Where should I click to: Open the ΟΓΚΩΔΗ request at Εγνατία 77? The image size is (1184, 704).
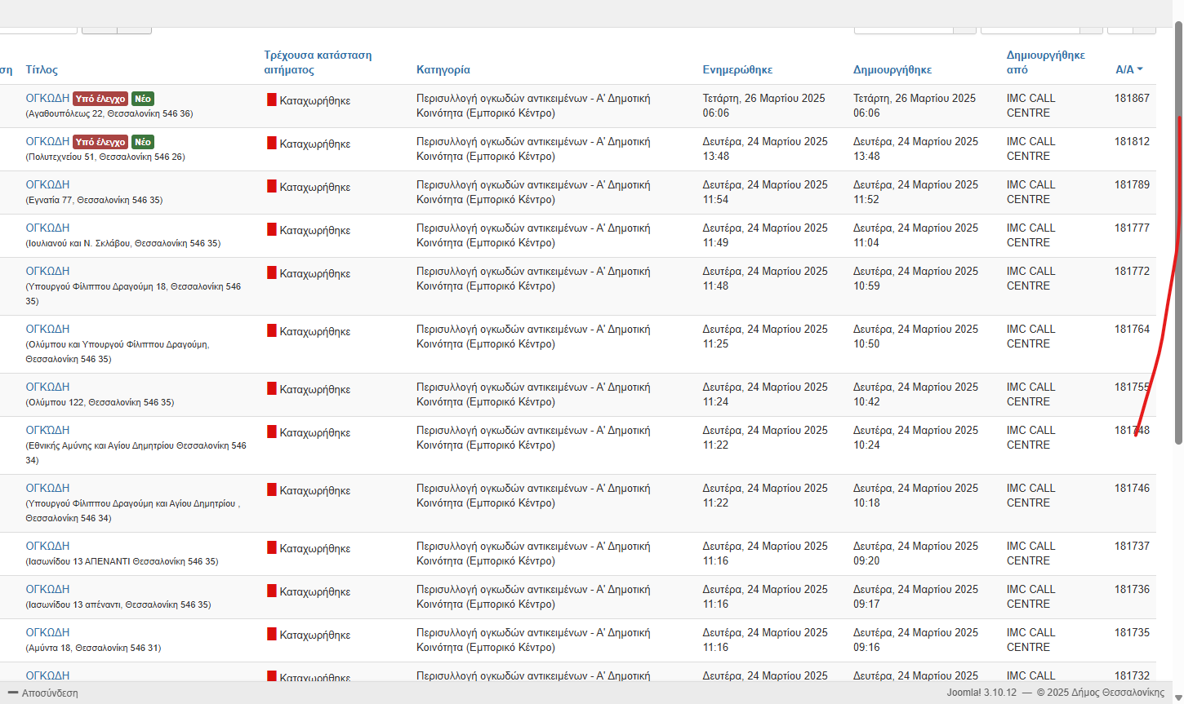click(47, 184)
